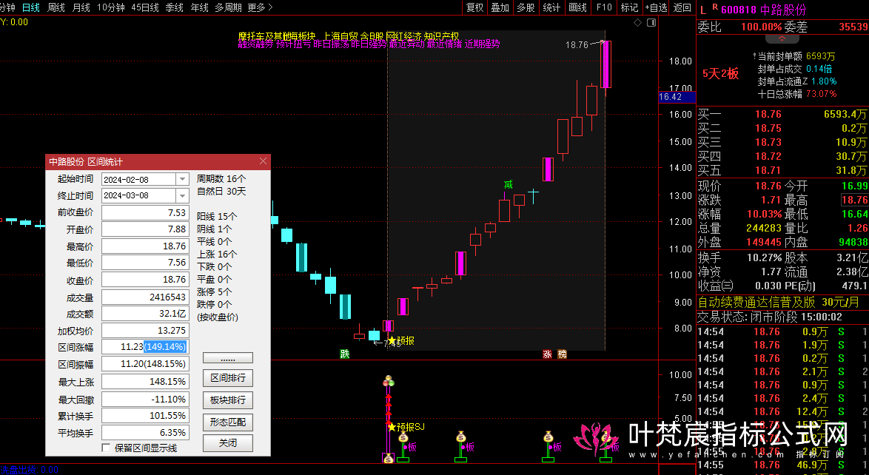Collapse the info panel with the double-chevron
869x475 pixels.
coord(782,38)
